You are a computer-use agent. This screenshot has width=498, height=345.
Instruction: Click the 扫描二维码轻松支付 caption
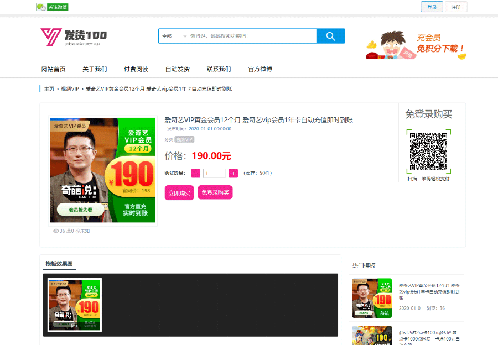428,179
